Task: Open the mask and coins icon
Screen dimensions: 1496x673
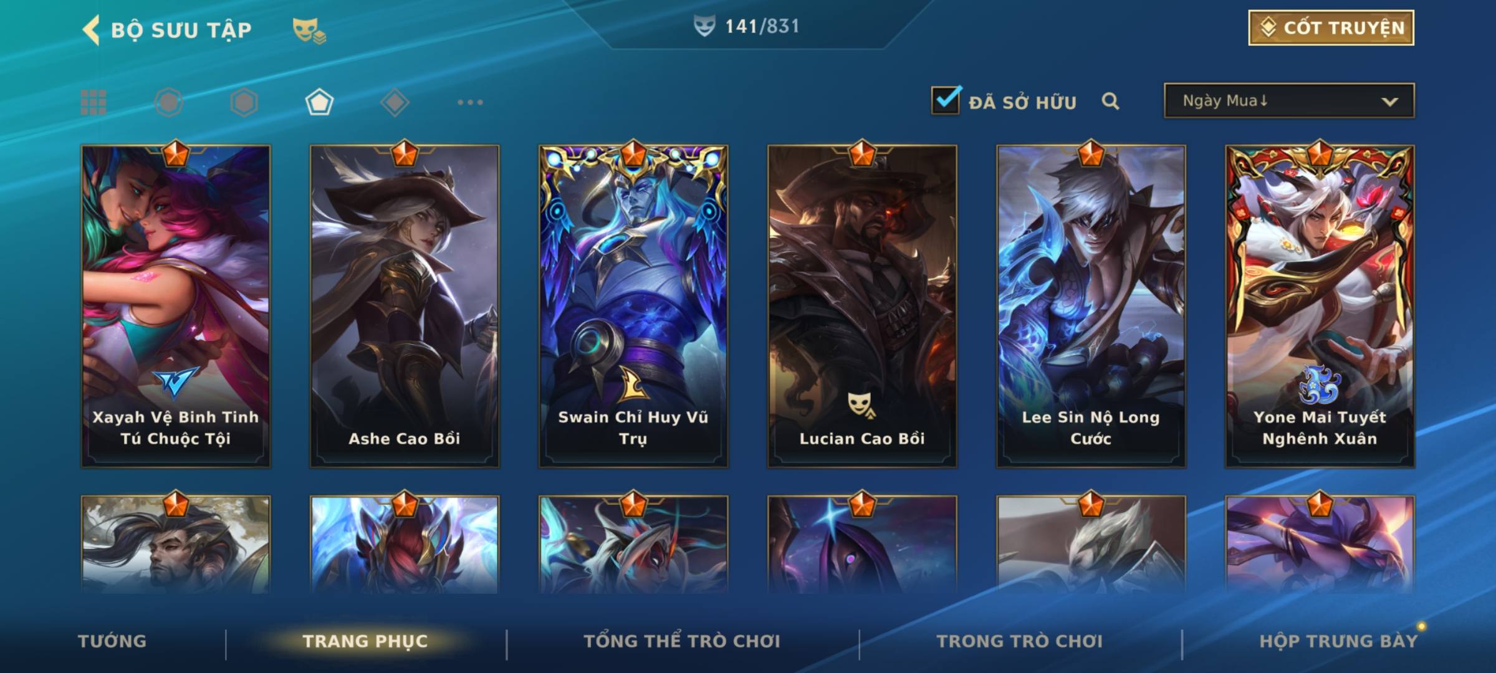Action: pos(309,30)
